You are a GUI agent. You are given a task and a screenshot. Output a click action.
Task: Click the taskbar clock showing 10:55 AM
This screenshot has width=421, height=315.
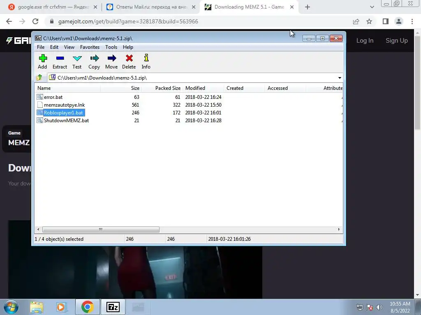400,307
